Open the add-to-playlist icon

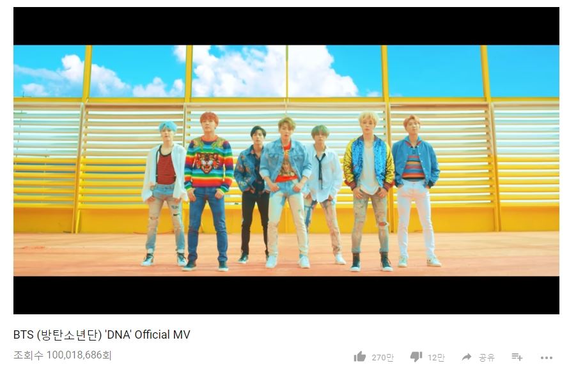517,357
